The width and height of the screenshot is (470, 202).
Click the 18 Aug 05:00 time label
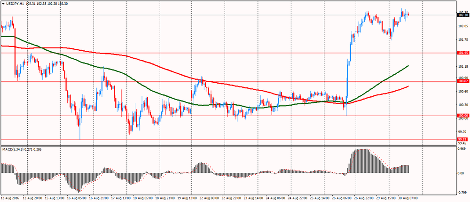coord(143,198)
